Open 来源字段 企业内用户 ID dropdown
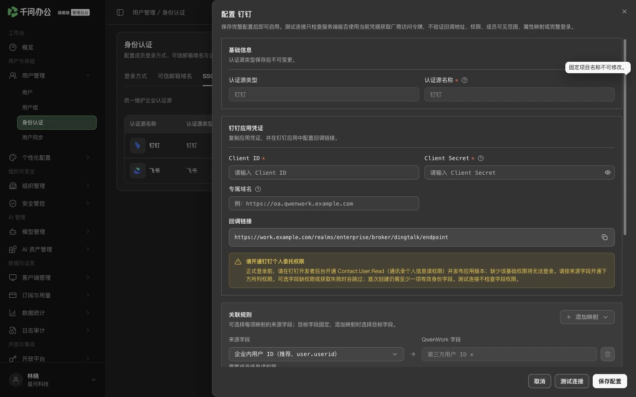The image size is (636, 397). point(316,354)
